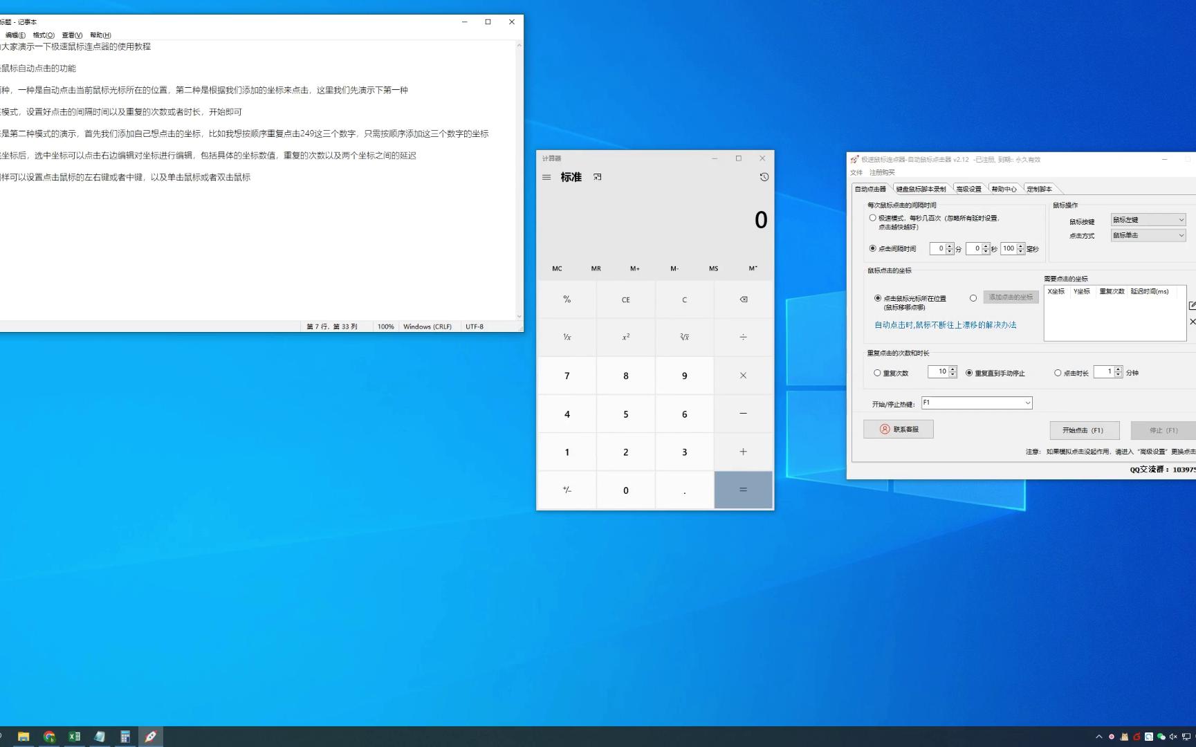Viewport: 1196px width, 747px height.
Task: Switch to the 高级设置 tab
Action: pos(968,189)
